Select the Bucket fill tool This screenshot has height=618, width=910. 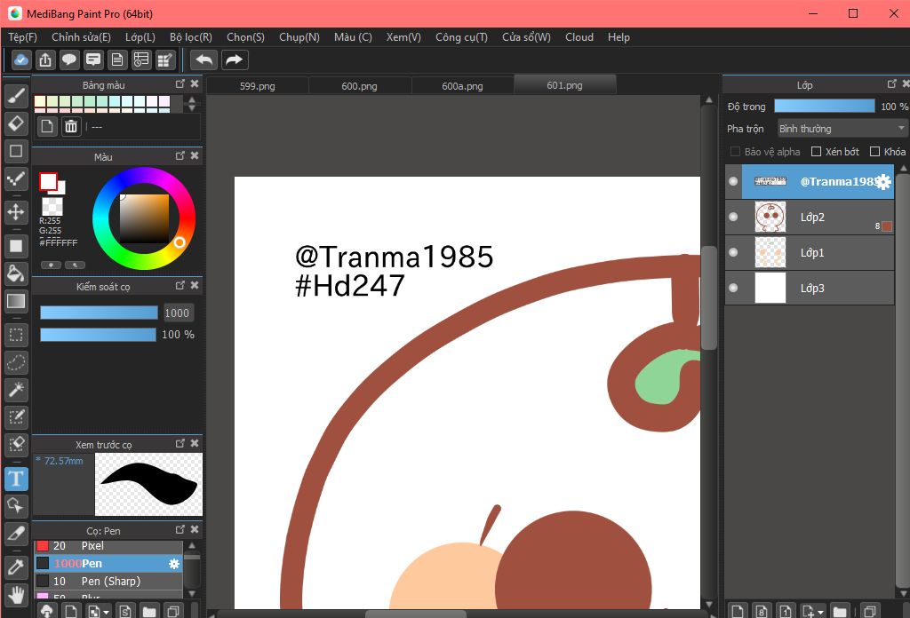(16, 273)
